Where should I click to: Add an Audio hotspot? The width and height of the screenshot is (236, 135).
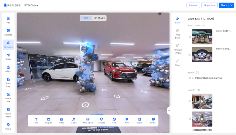click(x=74, y=121)
